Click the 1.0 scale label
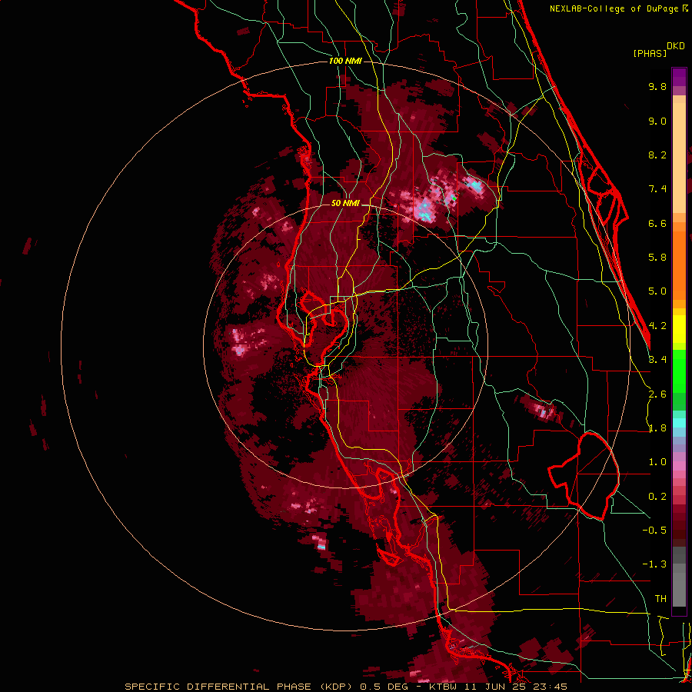The image size is (692, 692). pyautogui.click(x=657, y=462)
